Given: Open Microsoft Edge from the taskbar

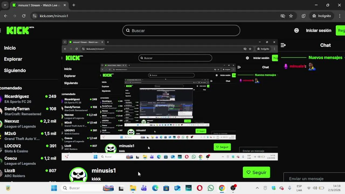Looking at the screenshot, I should tap(155, 188).
